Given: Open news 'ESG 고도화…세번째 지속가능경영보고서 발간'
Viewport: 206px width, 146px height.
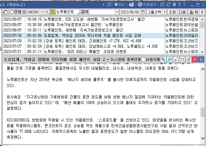Looking at the screenshot, I should tap(94, 19).
